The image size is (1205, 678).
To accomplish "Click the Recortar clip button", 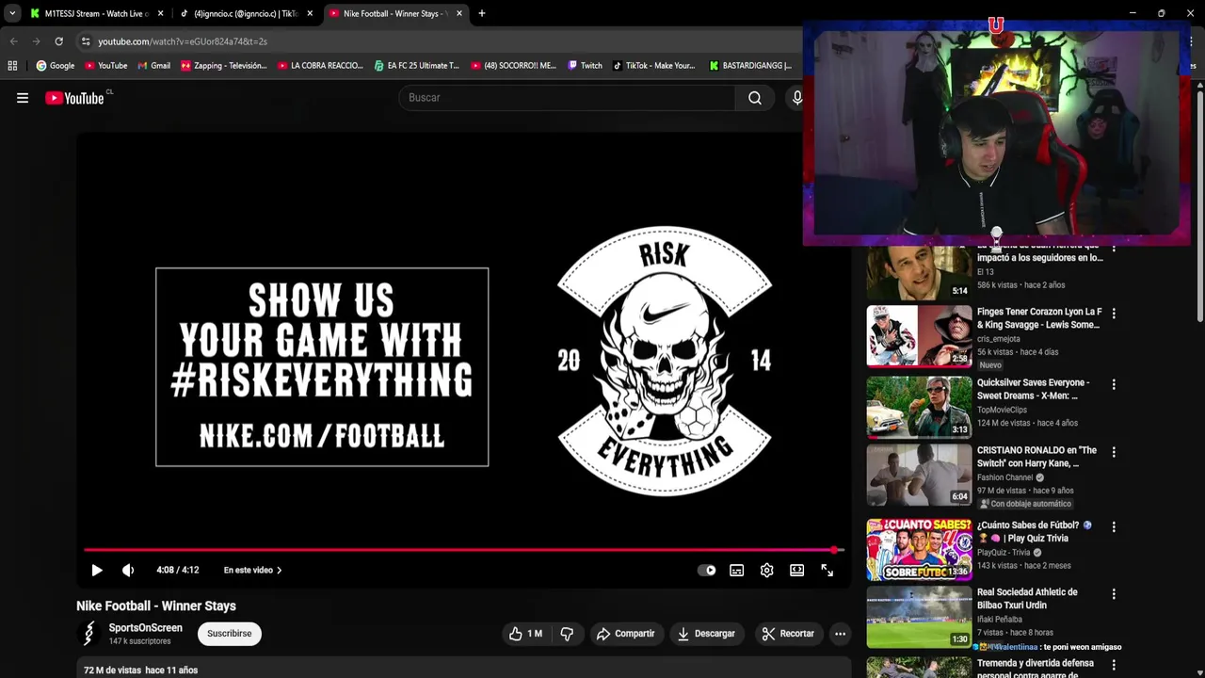I will click(787, 634).
